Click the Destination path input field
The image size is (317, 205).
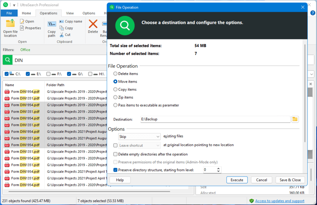215,119
